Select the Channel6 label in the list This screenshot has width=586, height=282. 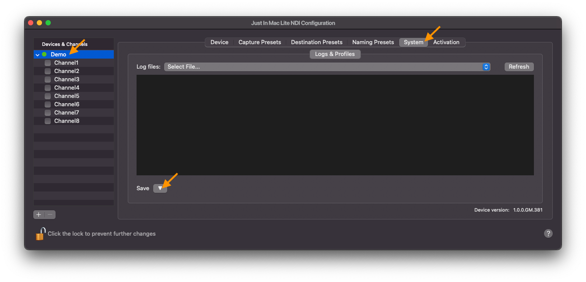67,104
